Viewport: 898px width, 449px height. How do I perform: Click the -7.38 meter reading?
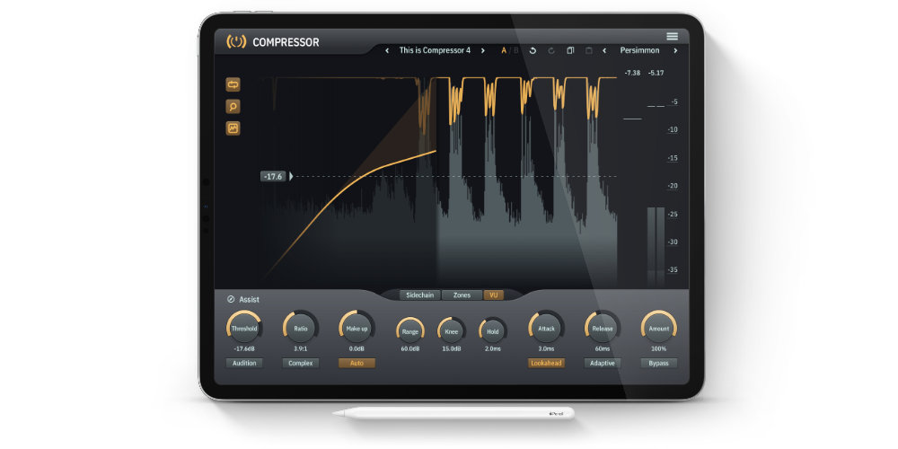click(x=632, y=73)
